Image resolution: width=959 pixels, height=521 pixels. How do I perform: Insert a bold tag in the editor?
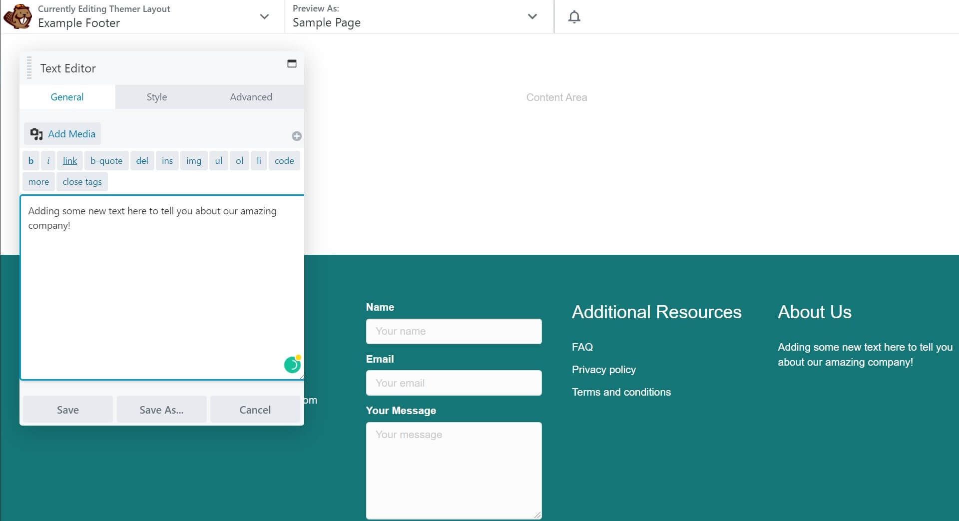[31, 160]
